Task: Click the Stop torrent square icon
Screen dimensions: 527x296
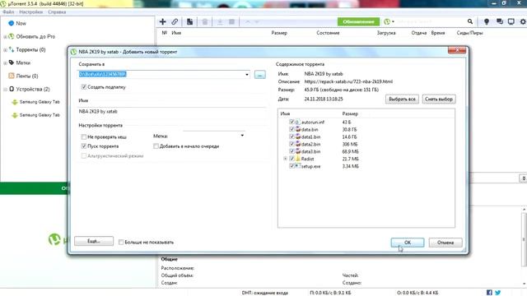Action: [231, 22]
